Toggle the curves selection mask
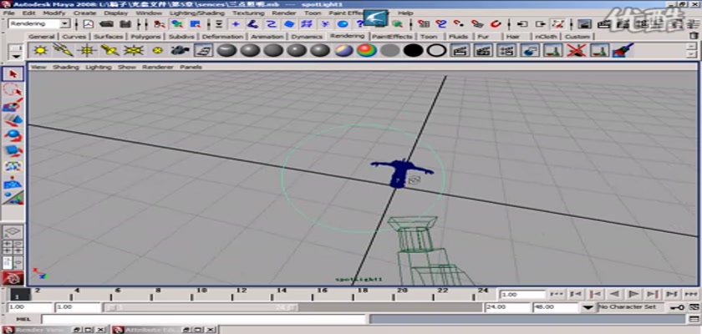The image size is (702, 334). [272, 23]
